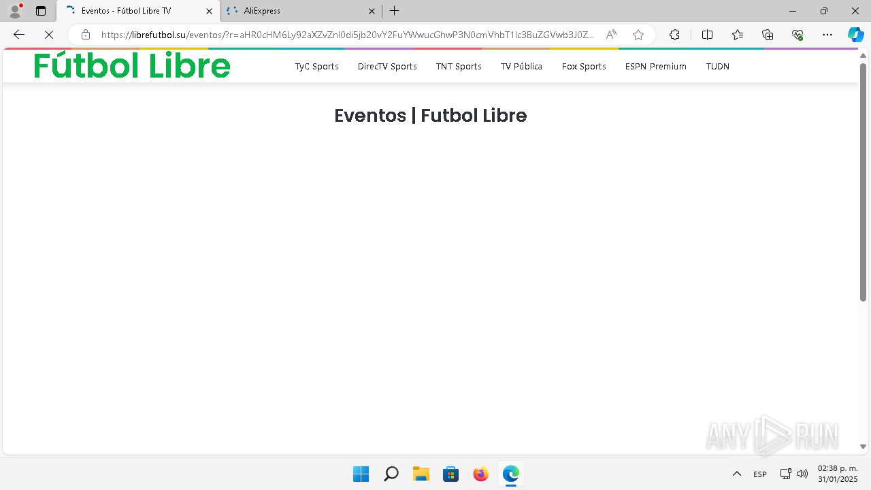Stop loading the page

[x=49, y=35]
